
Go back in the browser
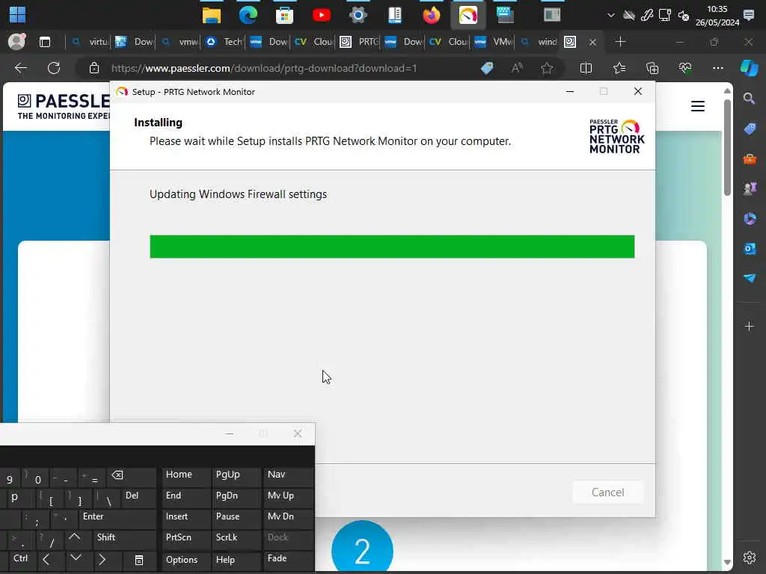tap(20, 68)
